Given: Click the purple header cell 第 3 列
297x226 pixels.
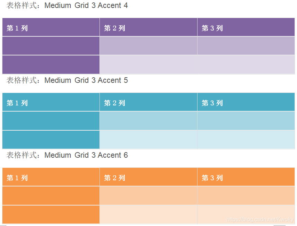Looking at the screenshot, I should [246, 27].
